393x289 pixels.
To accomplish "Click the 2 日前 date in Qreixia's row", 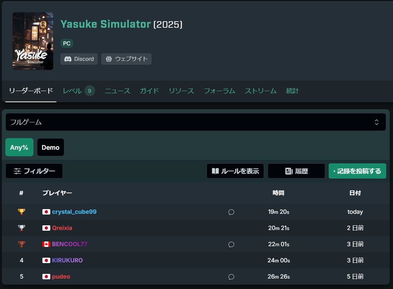I will click(x=355, y=228).
